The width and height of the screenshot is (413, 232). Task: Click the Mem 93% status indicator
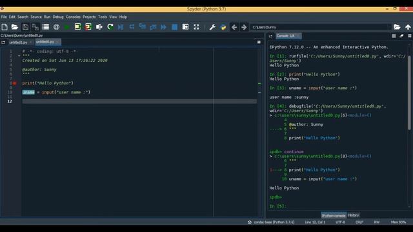tap(398, 222)
